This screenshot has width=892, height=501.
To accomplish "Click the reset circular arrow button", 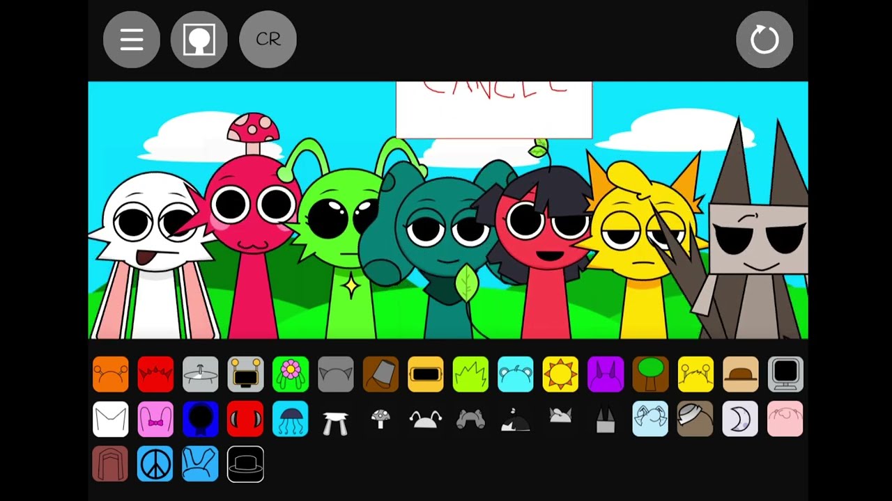I will point(764,40).
